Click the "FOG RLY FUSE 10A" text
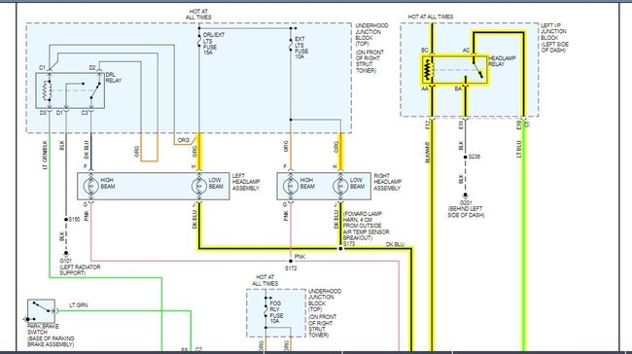Image resolution: width=632 pixels, height=354 pixels. (x=276, y=312)
